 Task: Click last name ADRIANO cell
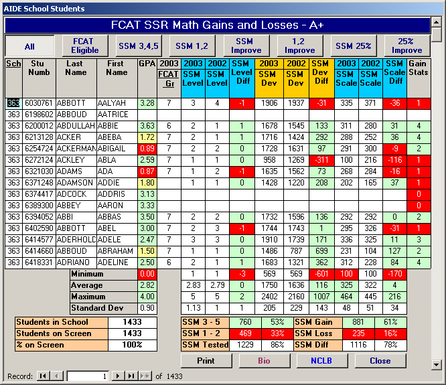click(76, 262)
